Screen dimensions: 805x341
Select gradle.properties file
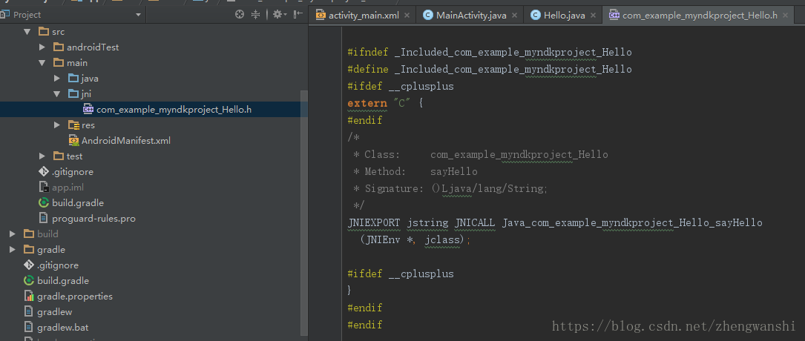coord(74,297)
